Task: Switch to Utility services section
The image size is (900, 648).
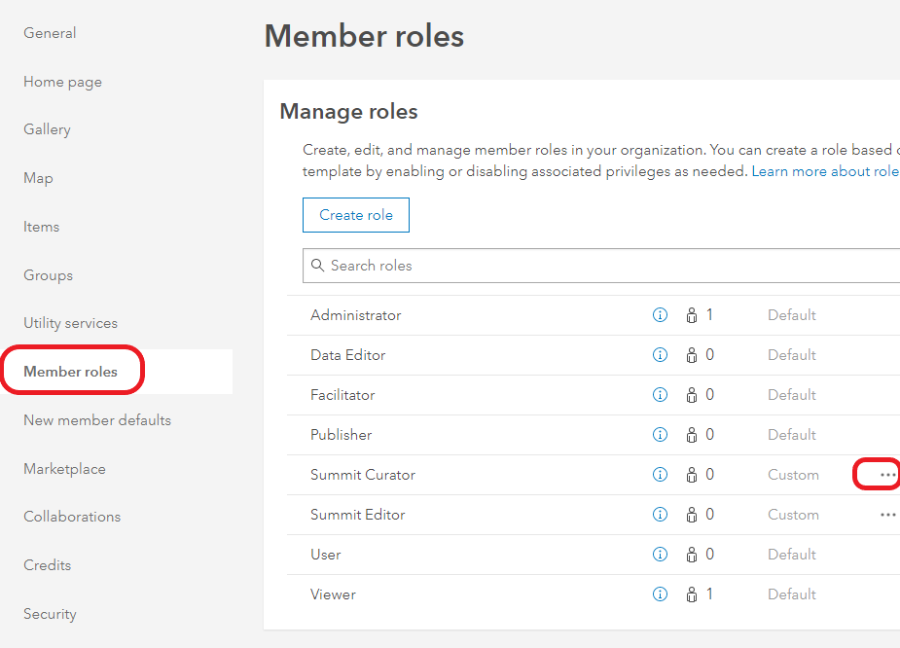Action: pos(70,323)
